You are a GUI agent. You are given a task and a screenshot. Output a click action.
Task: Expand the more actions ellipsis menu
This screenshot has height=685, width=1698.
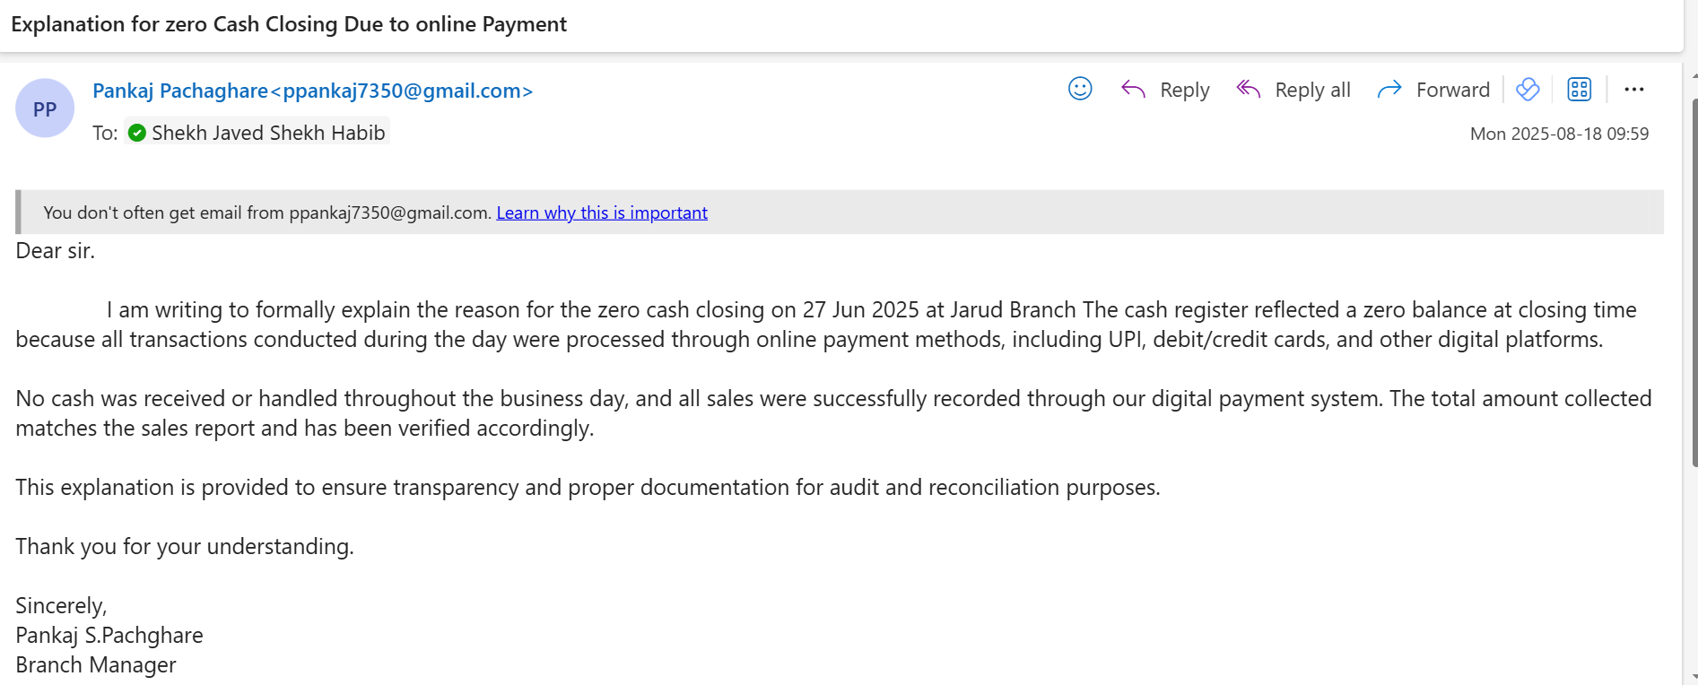pyautogui.click(x=1633, y=89)
